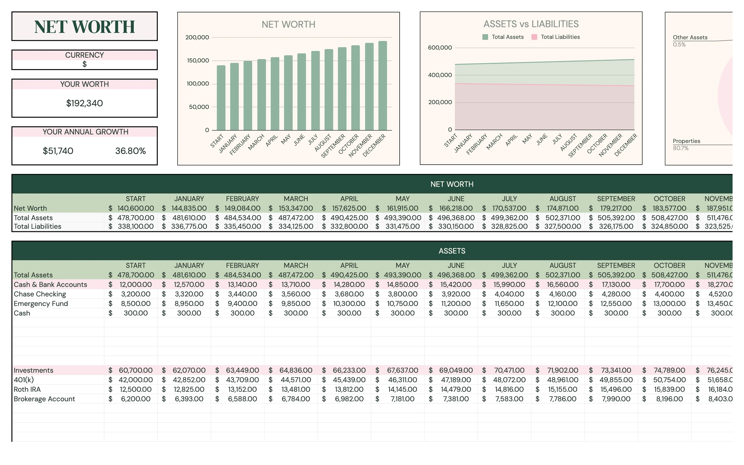Select Total Assets MARCH cell in Net Worth table

click(x=291, y=218)
